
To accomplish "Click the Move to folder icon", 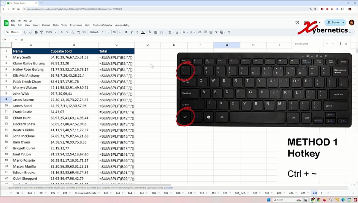I will click(x=25, y=21).
